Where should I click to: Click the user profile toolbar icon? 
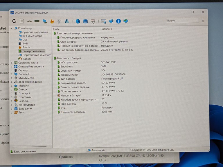coord(67,21)
